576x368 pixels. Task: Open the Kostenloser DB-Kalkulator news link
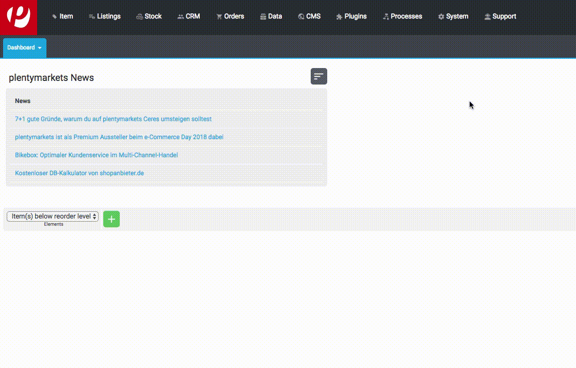coord(79,173)
